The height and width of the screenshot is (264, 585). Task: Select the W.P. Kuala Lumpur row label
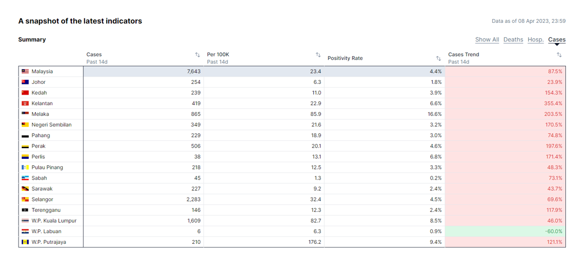pos(54,221)
